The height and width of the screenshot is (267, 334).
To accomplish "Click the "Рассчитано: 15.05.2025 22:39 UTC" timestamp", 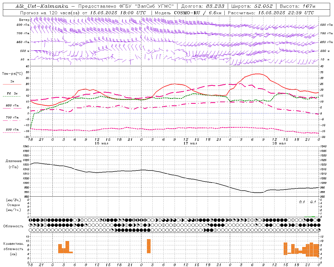I will pyautogui.click(x=271, y=13).
